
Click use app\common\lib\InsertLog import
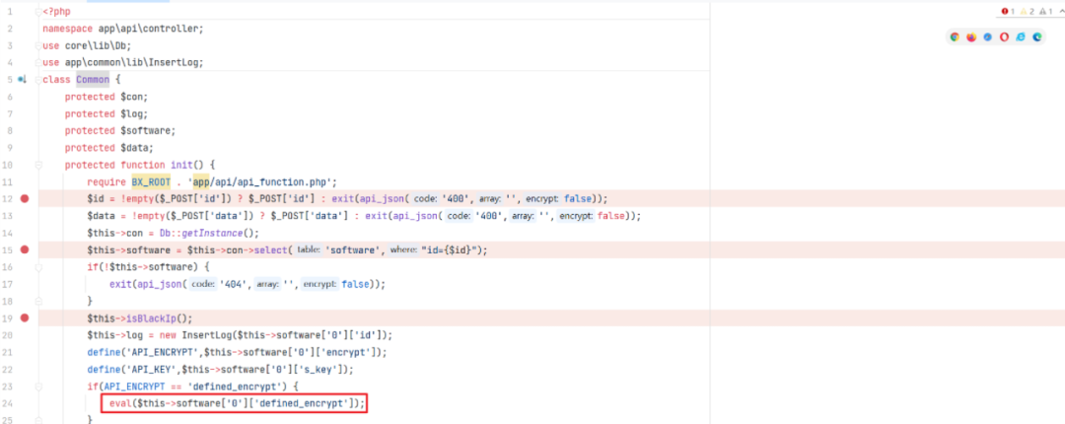click(123, 62)
